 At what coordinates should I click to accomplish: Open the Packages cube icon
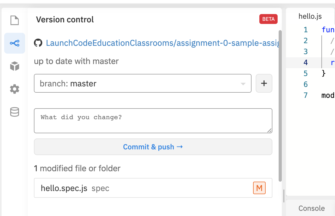coord(15,66)
